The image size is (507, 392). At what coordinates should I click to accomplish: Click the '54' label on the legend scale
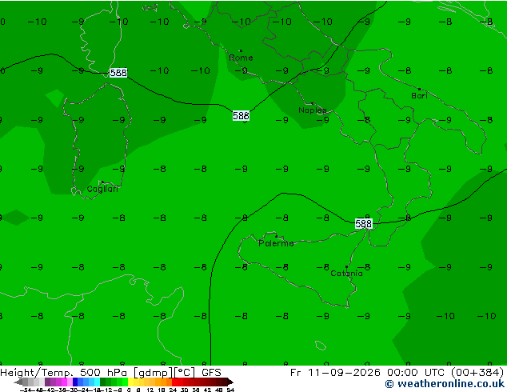tap(230, 390)
